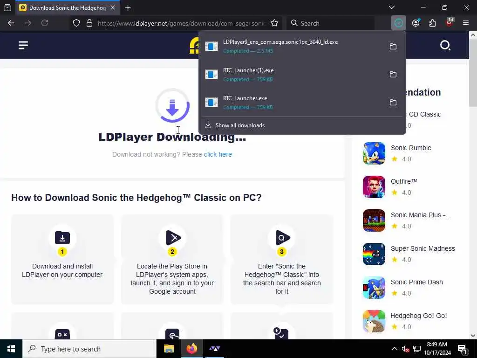
Task: Open Firefox application hamburger menu
Action: point(465,23)
